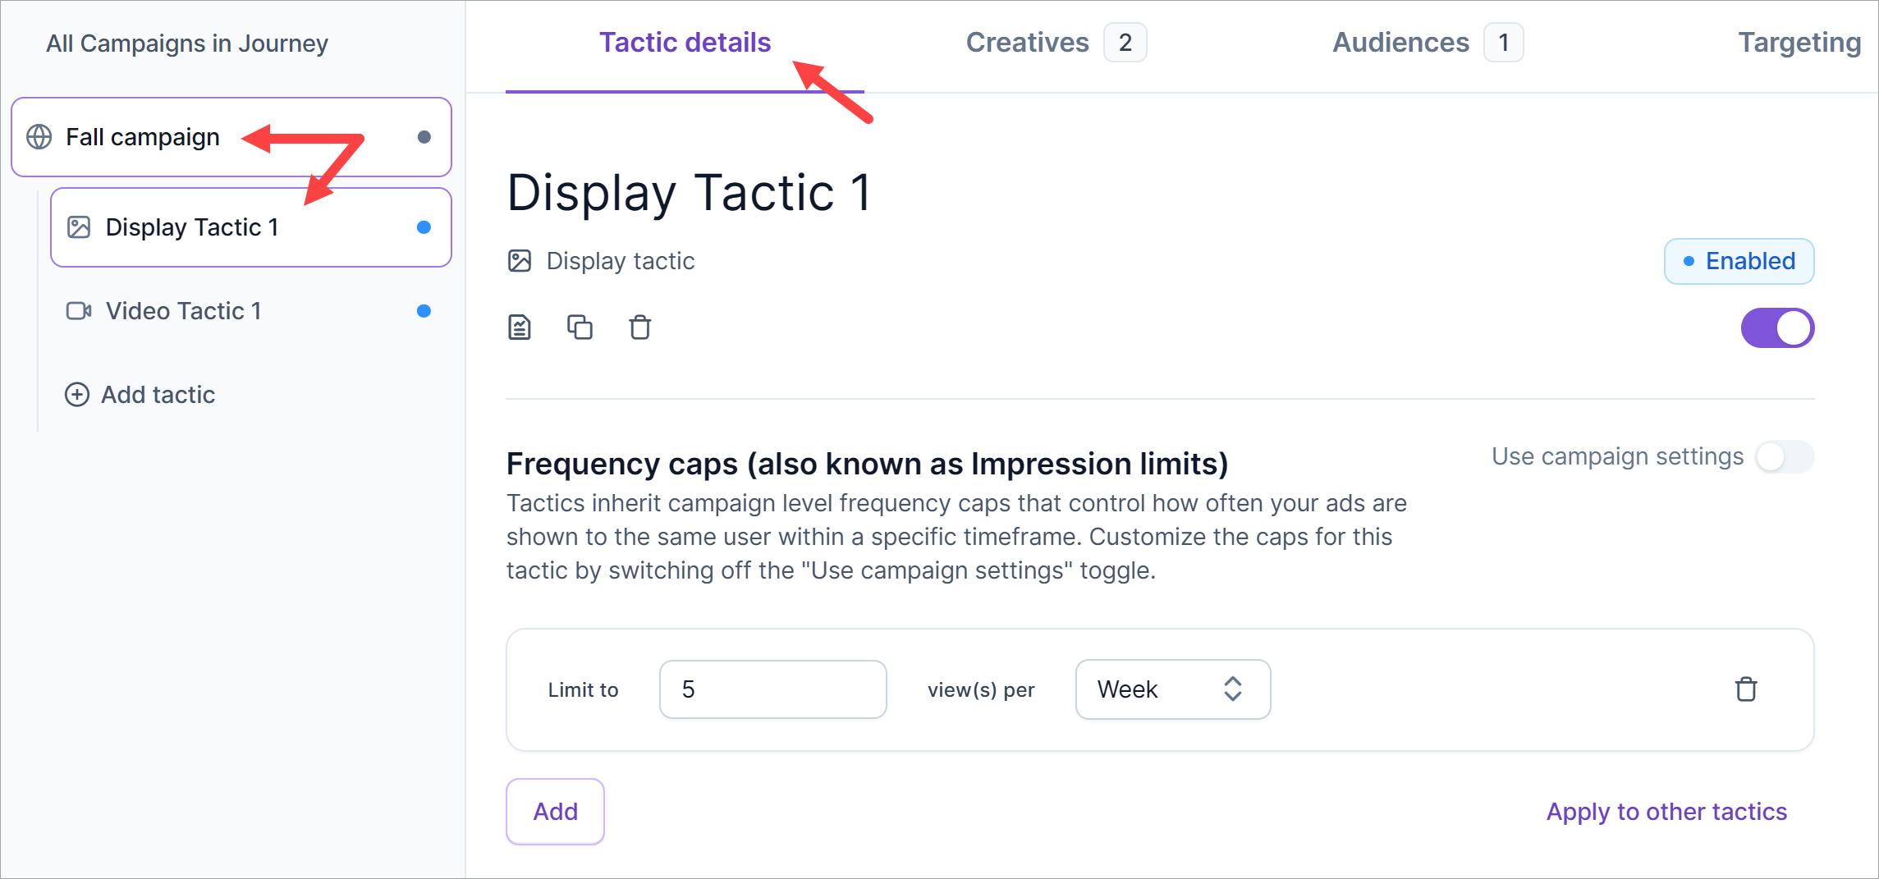The height and width of the screenshot is (879, 1879).
Task: Toggle the Enabled switch for the tactic
Action: (1777, 328)
